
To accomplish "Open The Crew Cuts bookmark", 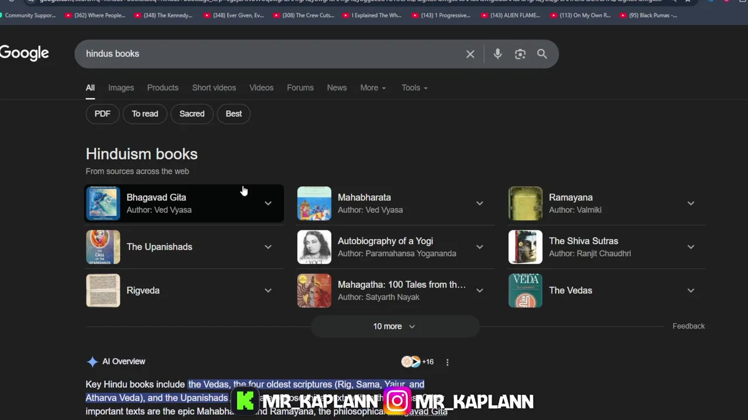I will 304,15.
